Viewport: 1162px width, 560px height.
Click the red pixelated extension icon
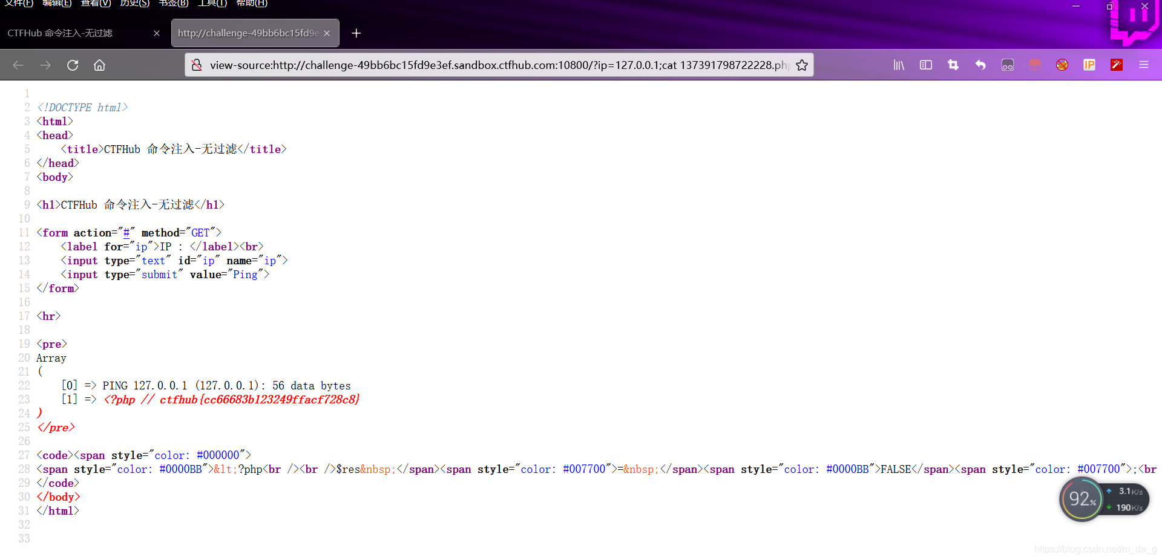(1035, 65)
